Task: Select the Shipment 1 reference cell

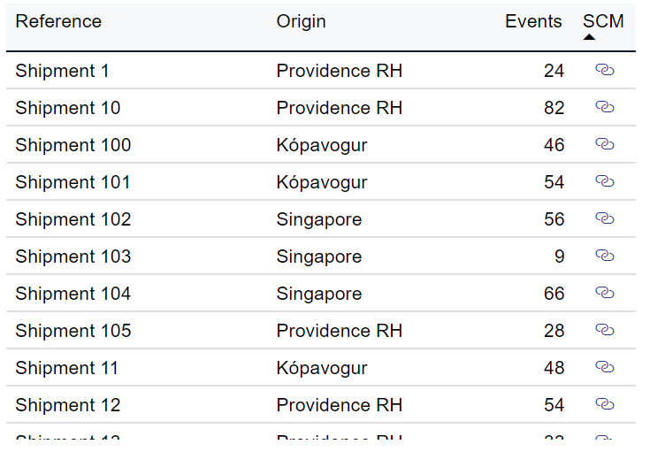Action: (x=62, y=71)
